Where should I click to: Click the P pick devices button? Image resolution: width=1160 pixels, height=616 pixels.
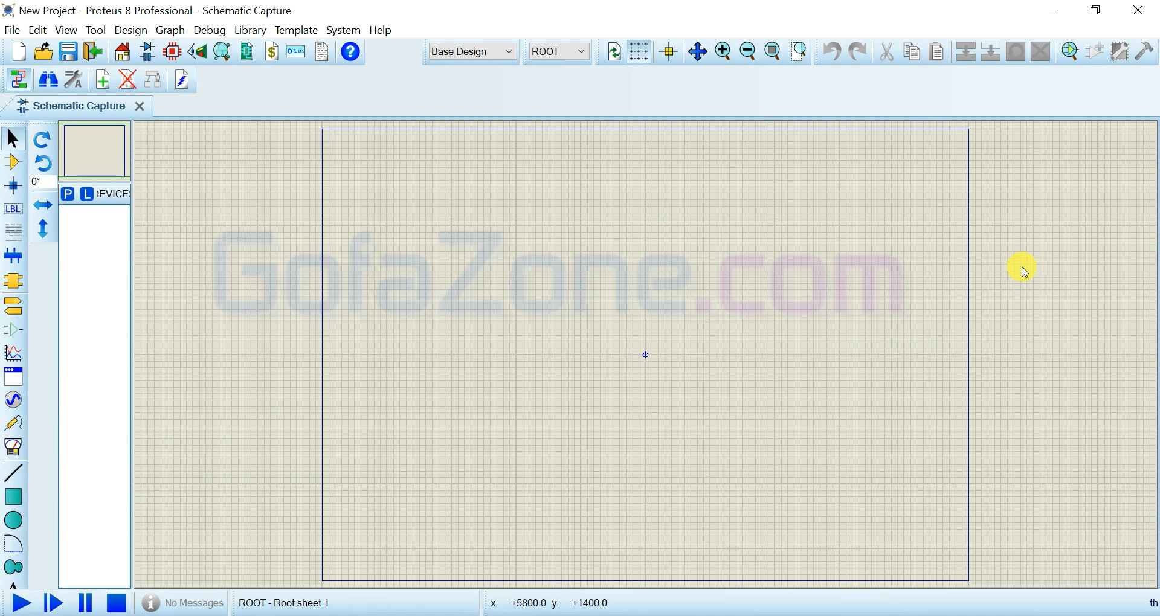pyautogui.click(x=68, y=194)
